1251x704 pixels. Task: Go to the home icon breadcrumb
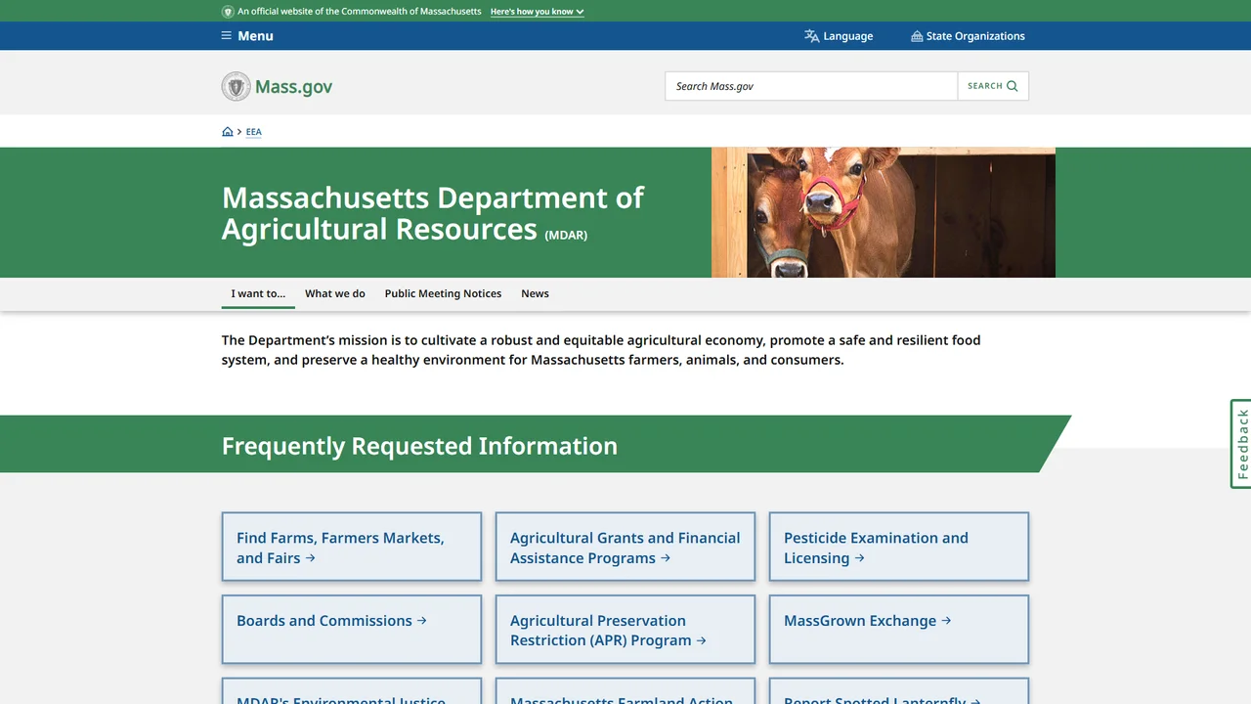pyautogui.click(x=228, y=131)
